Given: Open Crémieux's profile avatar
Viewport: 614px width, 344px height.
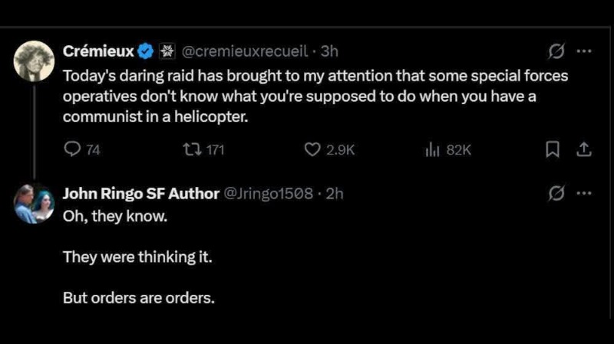Looking at the screenshot, I should point(34,60).
